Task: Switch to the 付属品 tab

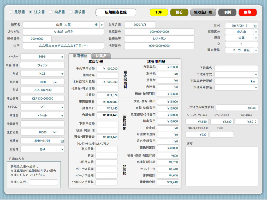Action: 101,56
